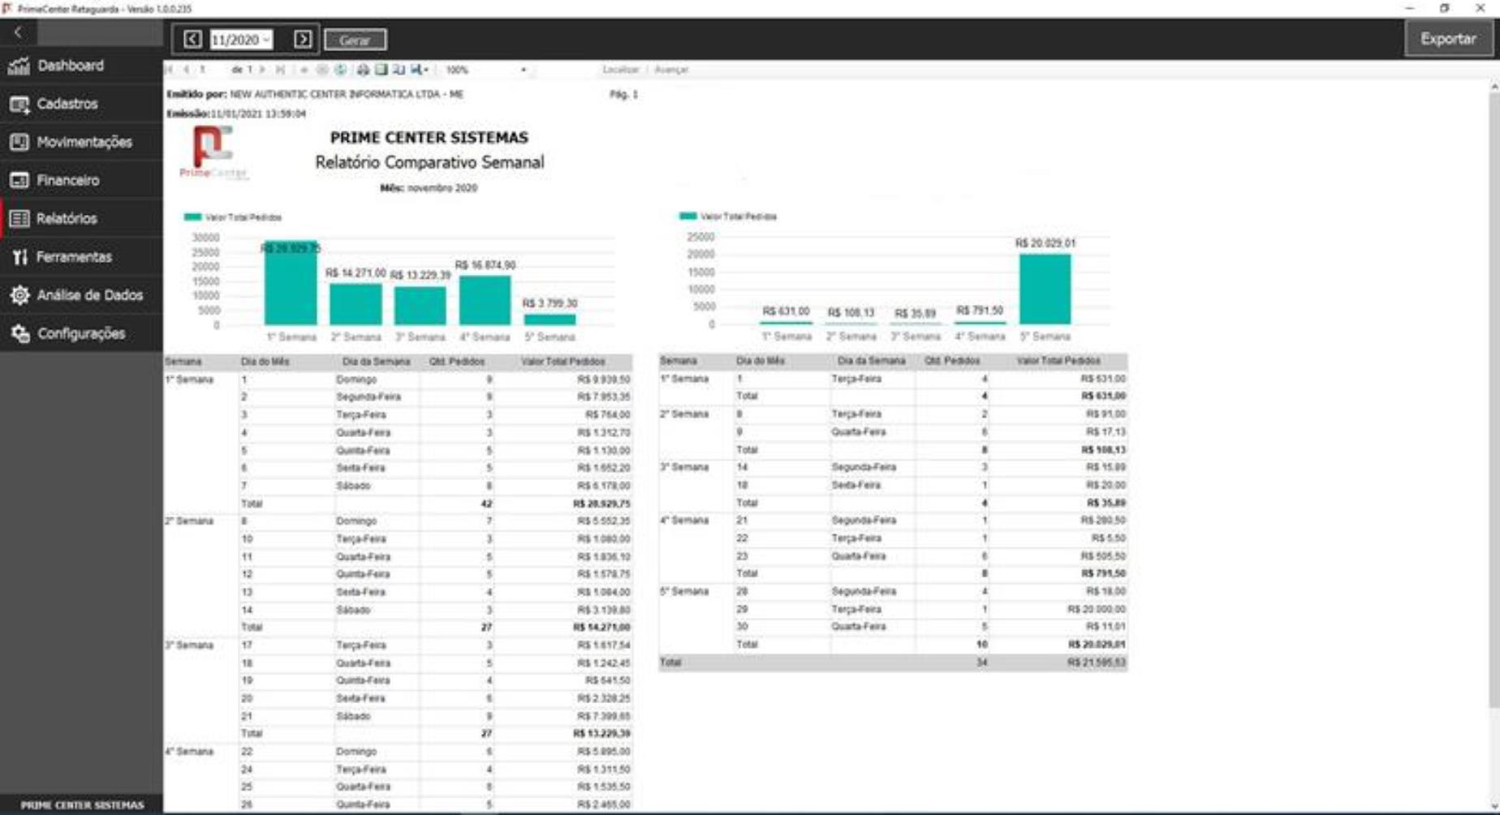Go to previous report page

point(186,70)
